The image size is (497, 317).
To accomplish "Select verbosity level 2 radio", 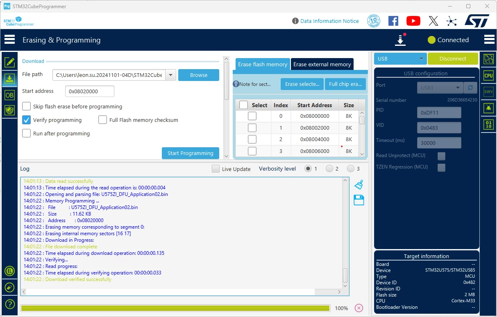I will [x=329, y=169].
